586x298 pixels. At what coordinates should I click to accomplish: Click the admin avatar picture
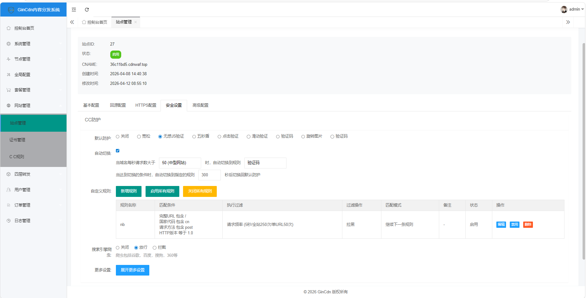click(564, 9)
